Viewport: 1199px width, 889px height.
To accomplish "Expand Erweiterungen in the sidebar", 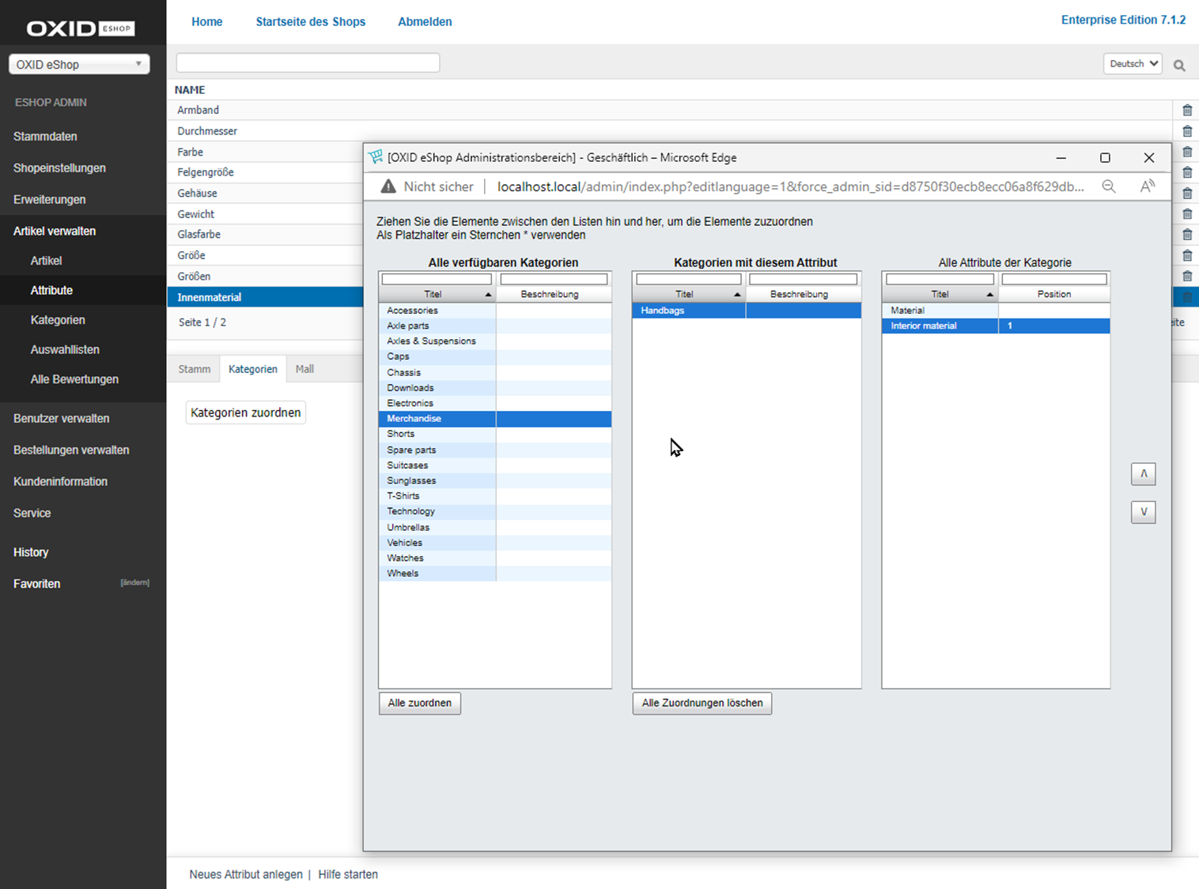I will click(x=49, y=200).
